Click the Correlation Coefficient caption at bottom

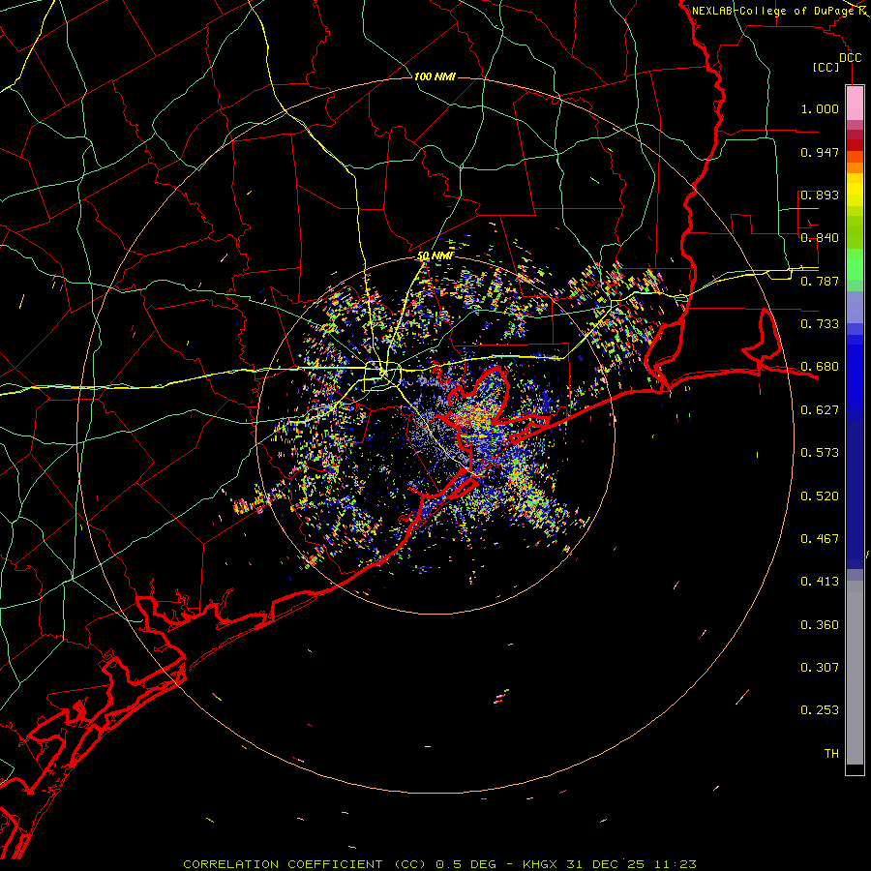[x=439, y=864]
